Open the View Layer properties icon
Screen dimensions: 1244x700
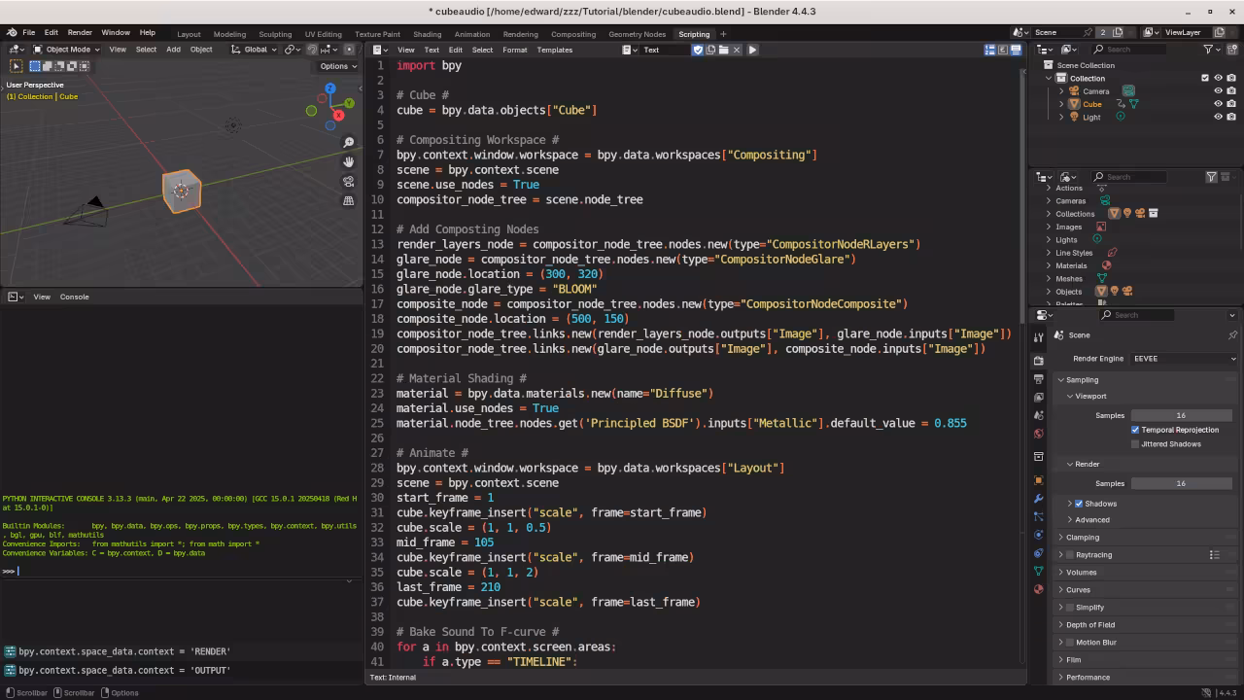(x=1038, y=397)
